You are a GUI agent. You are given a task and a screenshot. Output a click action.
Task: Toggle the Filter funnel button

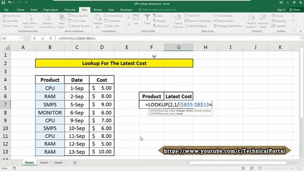click(147, 19)
